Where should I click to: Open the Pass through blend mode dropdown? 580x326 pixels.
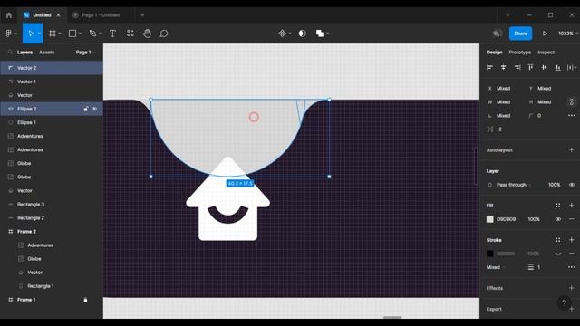click(514, 185)
